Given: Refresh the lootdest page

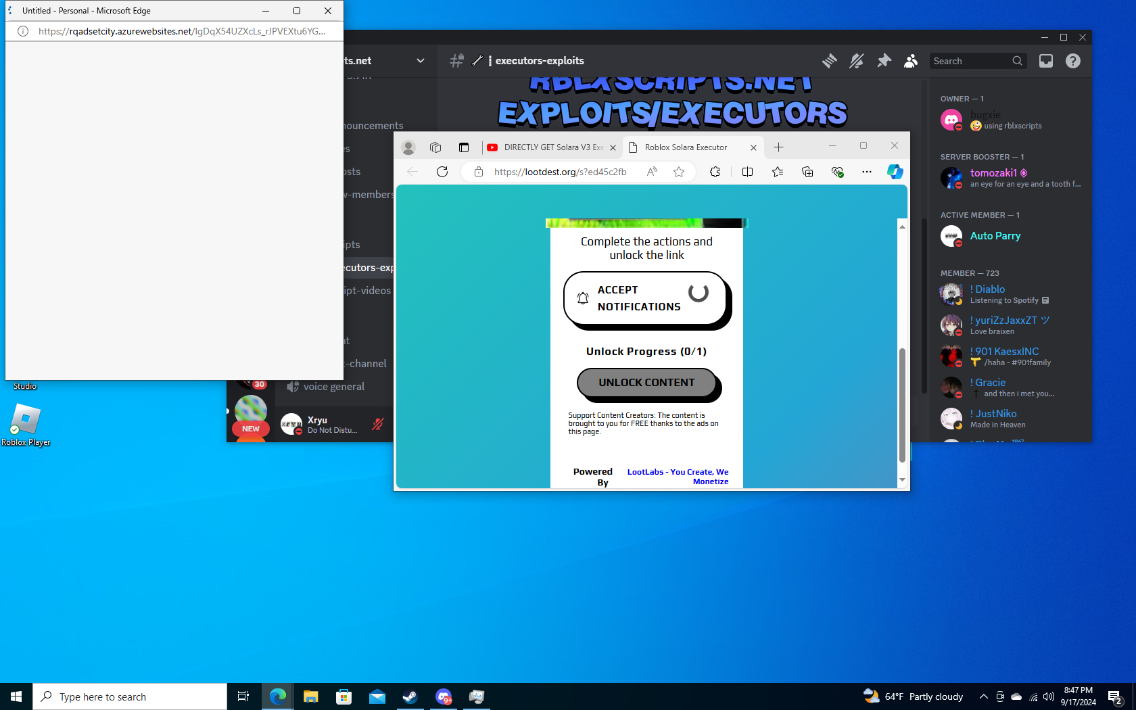Looking at the screenshot, I should tap(442, 172).
